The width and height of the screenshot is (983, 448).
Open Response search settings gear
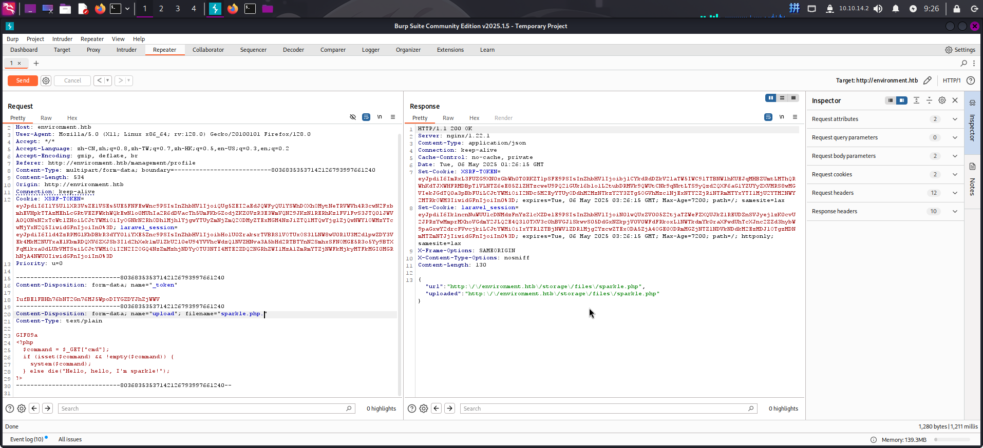point(424,409)
